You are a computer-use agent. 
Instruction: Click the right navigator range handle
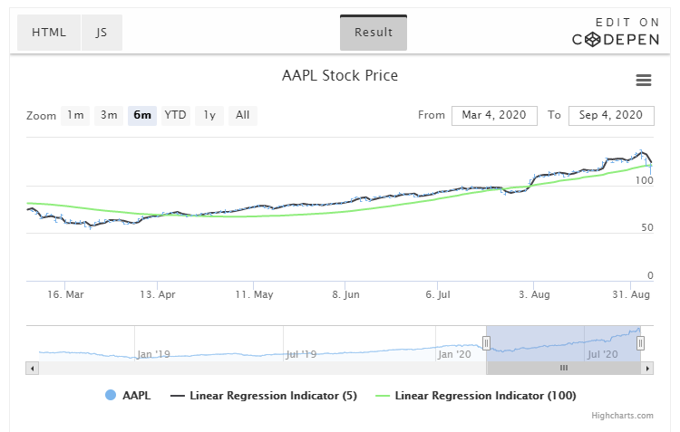point(640,343)
